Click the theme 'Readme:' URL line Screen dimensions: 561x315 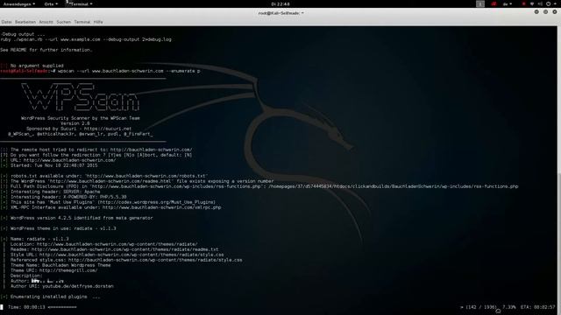(x=114, y=249)
